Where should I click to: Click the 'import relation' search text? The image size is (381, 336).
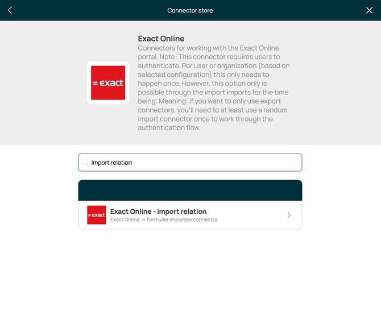coord(111,163)
